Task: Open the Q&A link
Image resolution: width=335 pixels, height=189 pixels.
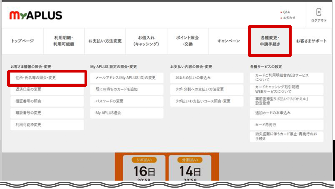Action: click(x=286, y=12)
